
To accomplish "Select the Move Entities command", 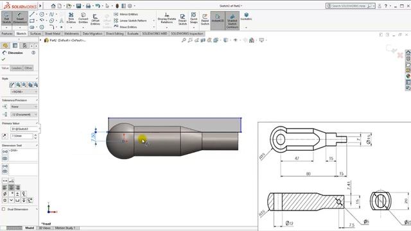I will (x=126, y=27).
